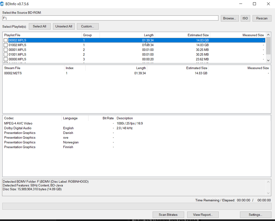Image resolution: width=275 pixels, height=221 pixels.
Task: Click the BDInfo app icon in title bar
Action: [x=2, y=4]
